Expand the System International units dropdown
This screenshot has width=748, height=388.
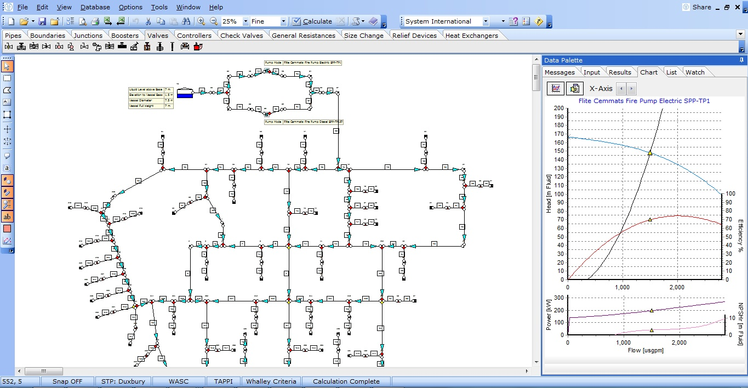pos(486,21)
